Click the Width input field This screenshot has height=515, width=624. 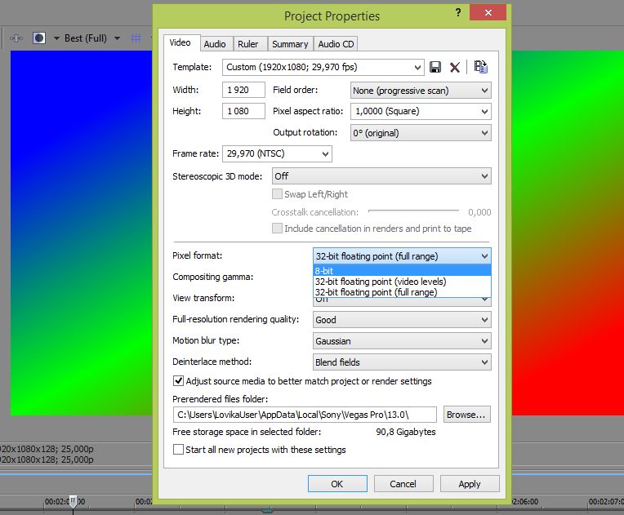(243, 91)
